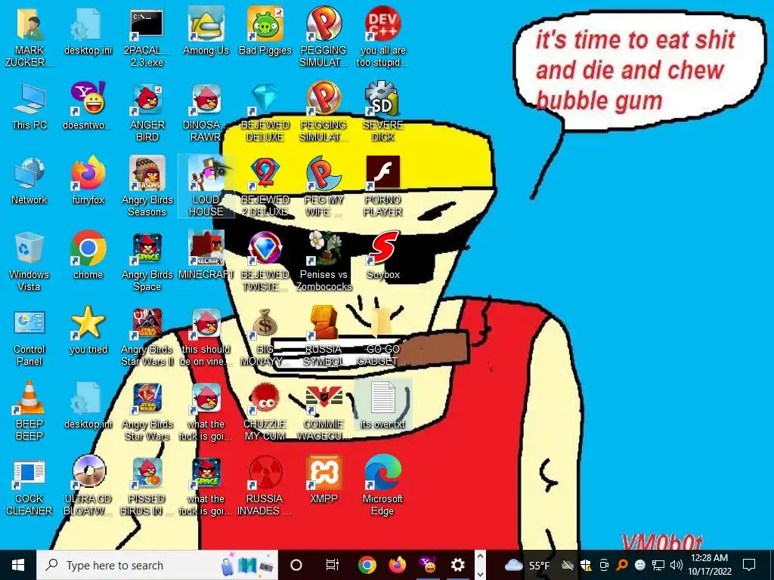Image resolution: width=774 pixels, height=580 pixels.
Task: Open the network tray icon
Action: 658,565
